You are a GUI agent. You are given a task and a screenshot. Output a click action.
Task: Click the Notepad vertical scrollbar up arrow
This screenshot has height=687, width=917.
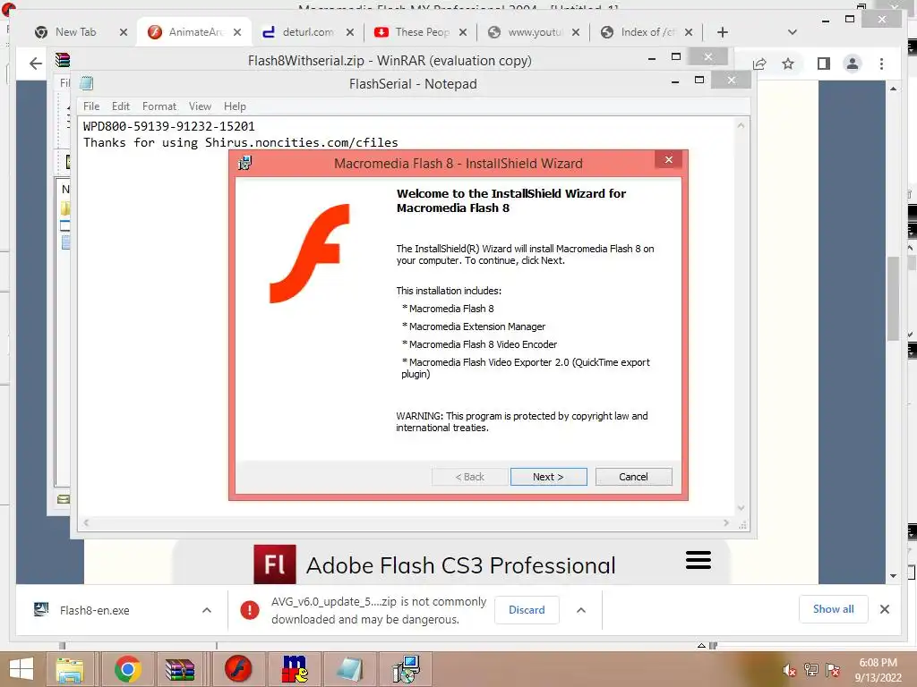coord(741,125)
